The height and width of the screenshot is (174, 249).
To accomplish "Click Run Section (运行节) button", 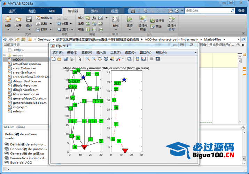I will 157,21.
